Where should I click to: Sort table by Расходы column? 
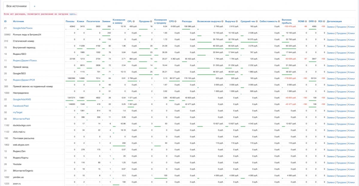click(187, 22)
